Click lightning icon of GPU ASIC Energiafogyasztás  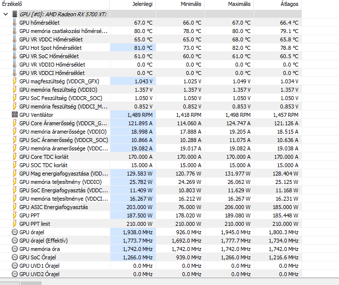[14, 207]
